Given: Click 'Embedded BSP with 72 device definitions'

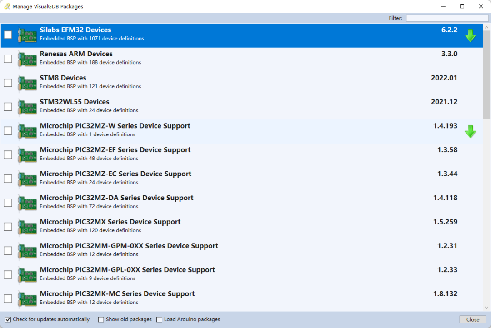Looking at the screenshot, I should [x=89, y=206].
